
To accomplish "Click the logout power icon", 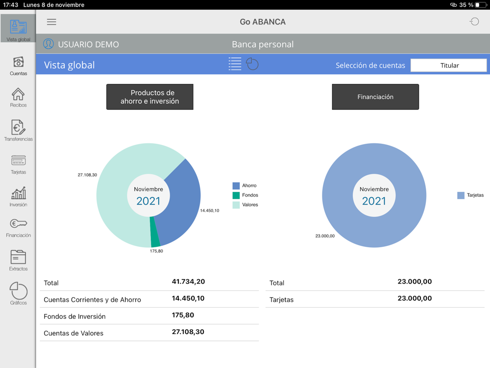I will click(474, 22).
